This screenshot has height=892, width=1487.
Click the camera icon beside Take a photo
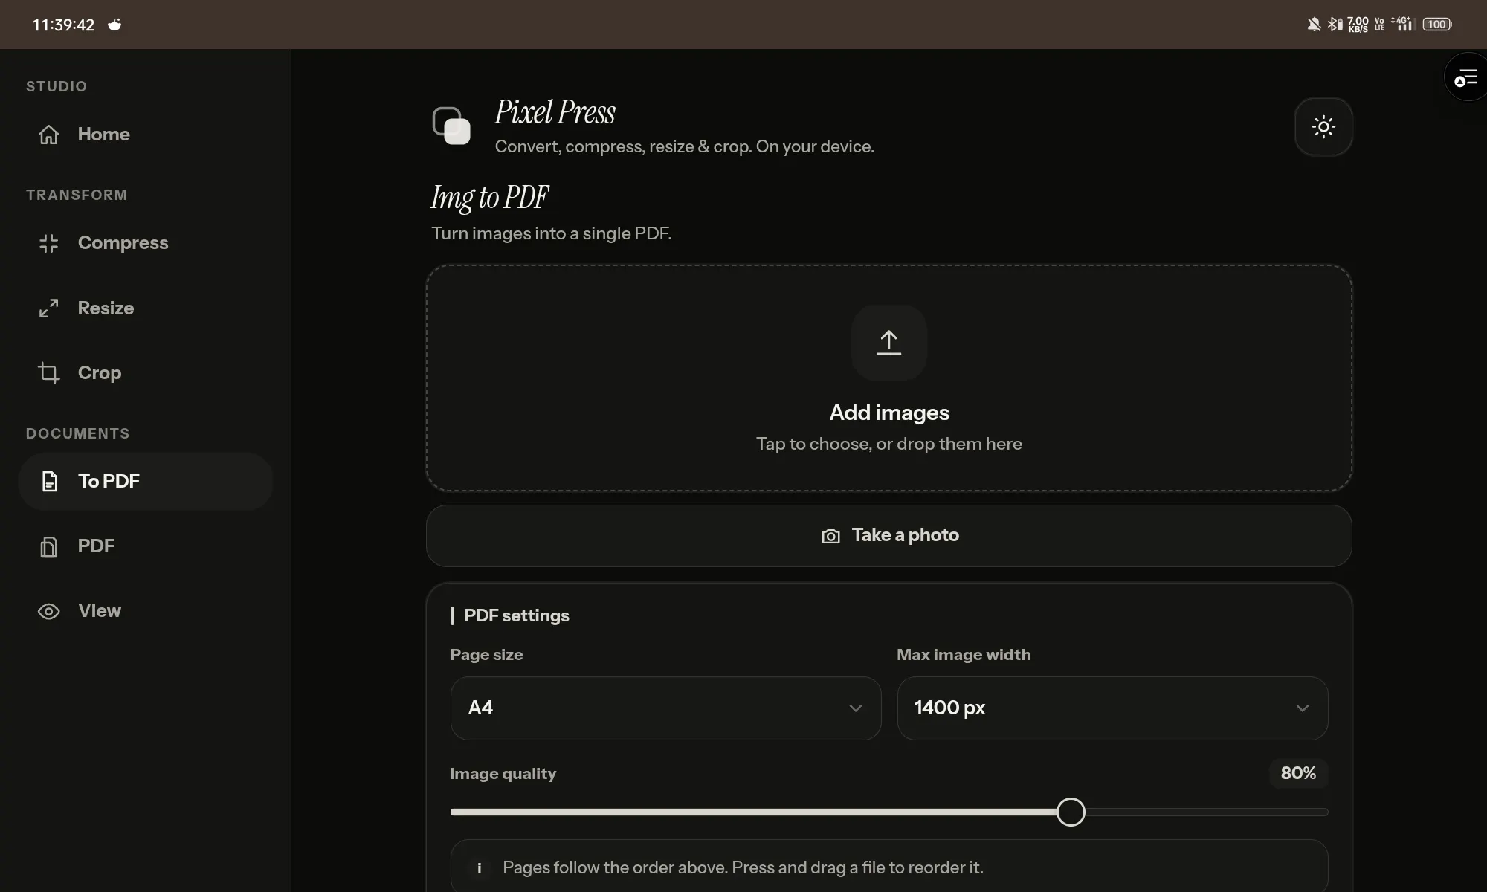831,536
